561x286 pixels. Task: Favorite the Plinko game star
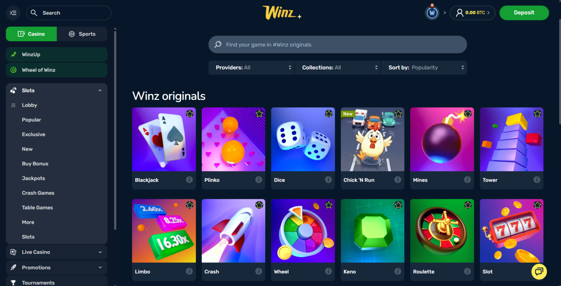pos(259,114)
